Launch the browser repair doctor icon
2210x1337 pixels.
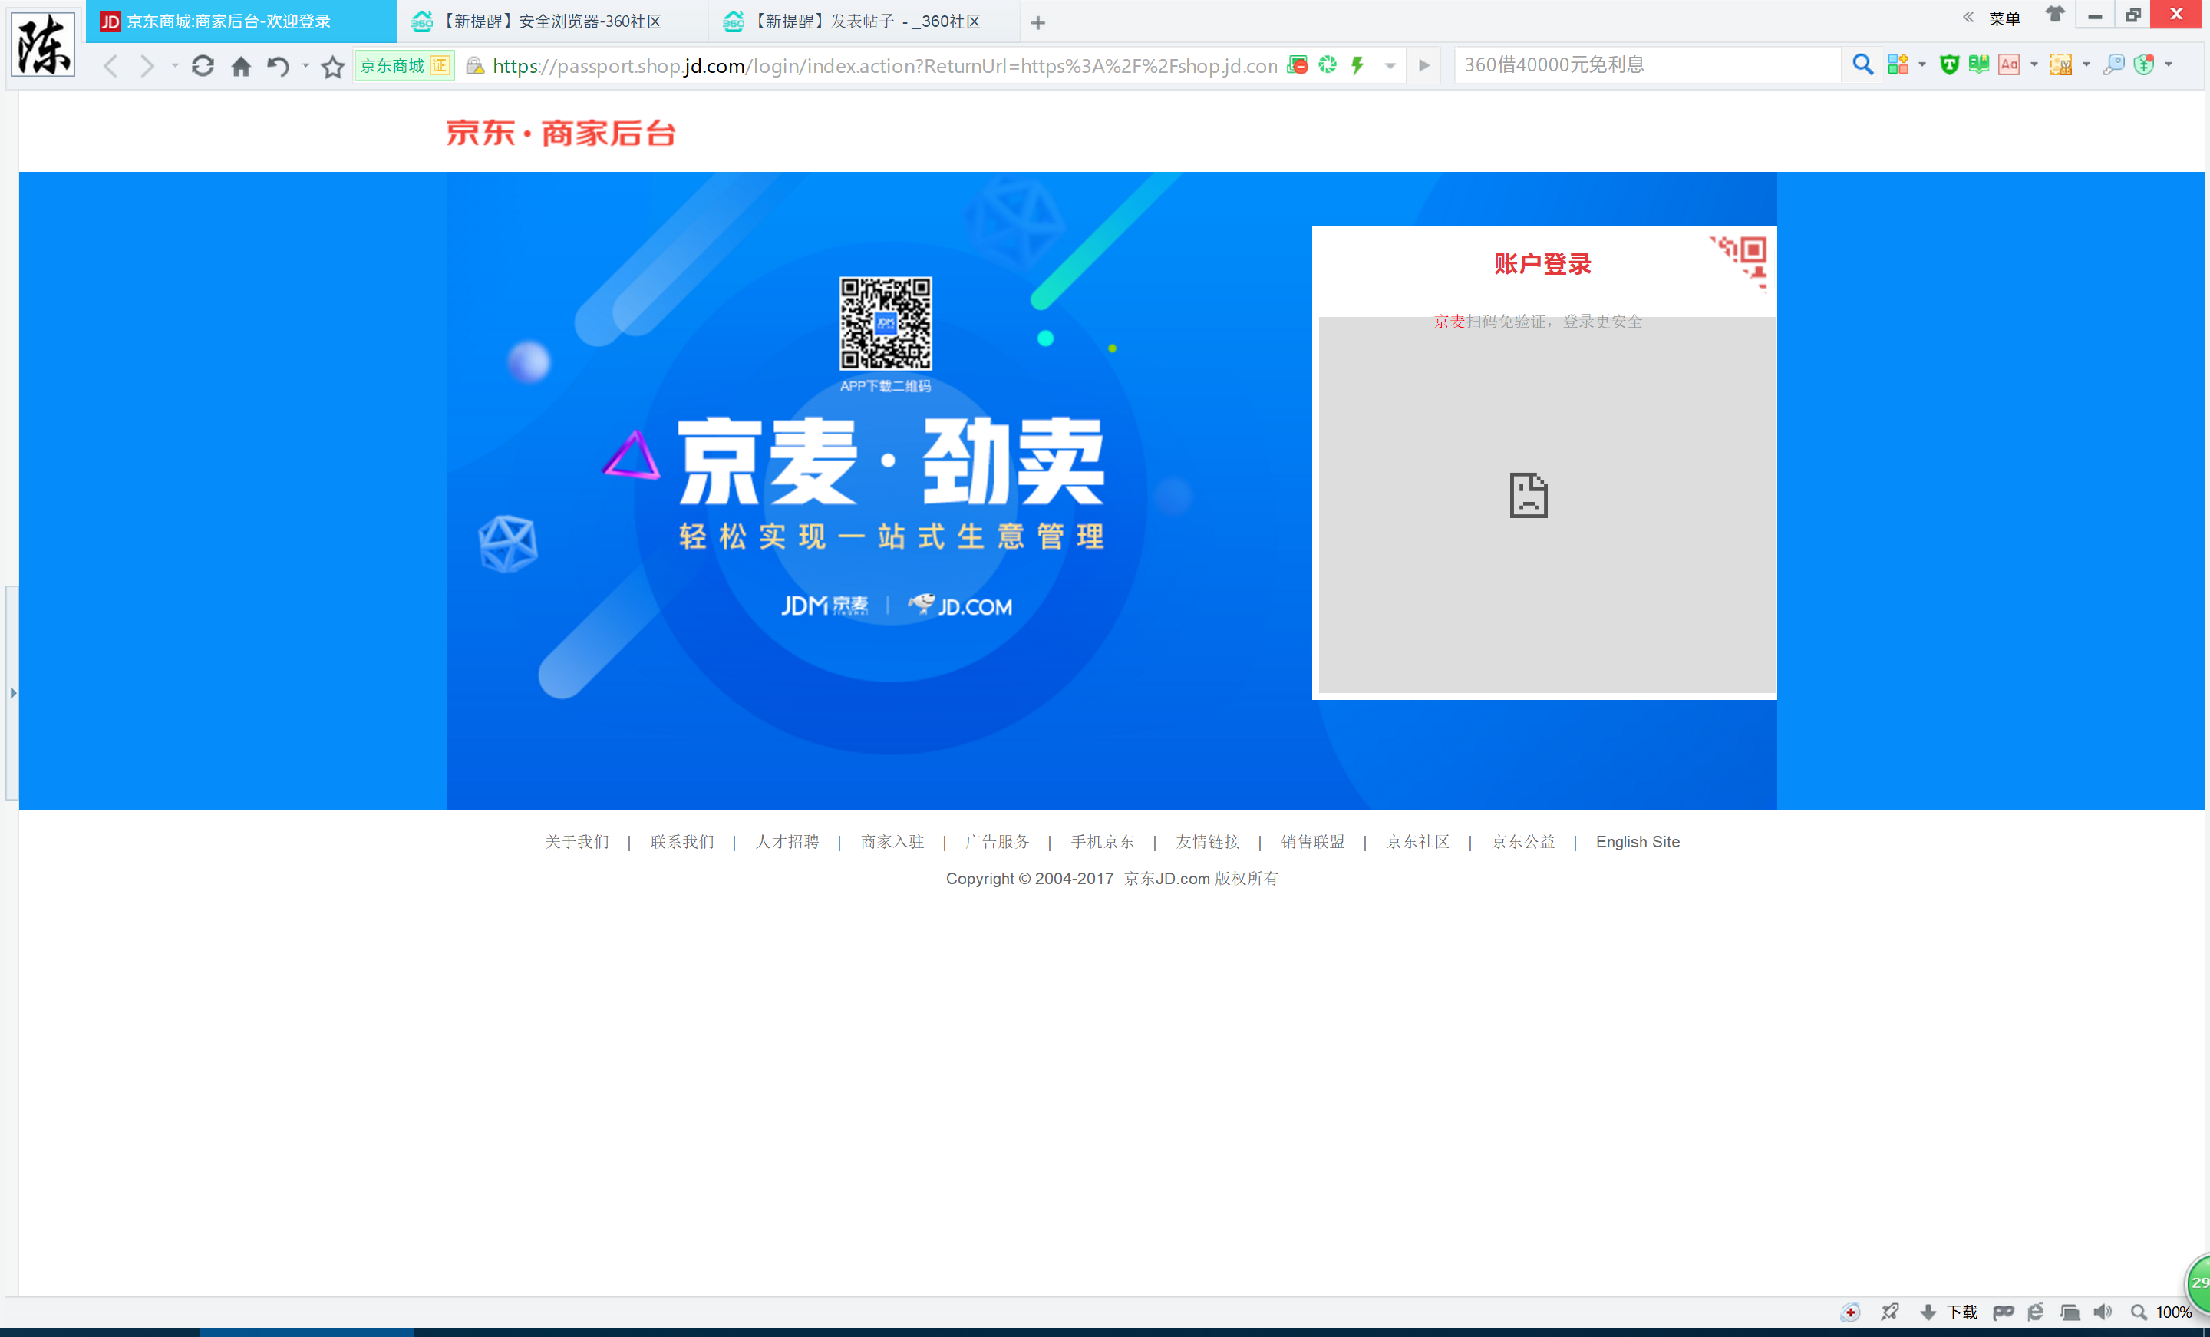click(1850, 1312)
